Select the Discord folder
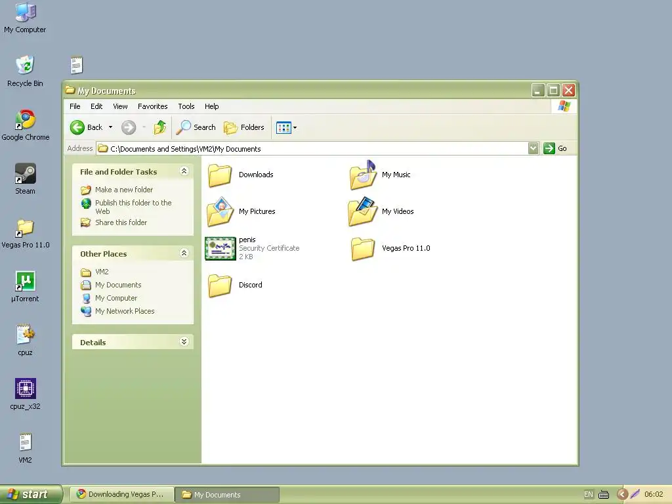Screen dimensions: 672x504 tap(236, 285)
